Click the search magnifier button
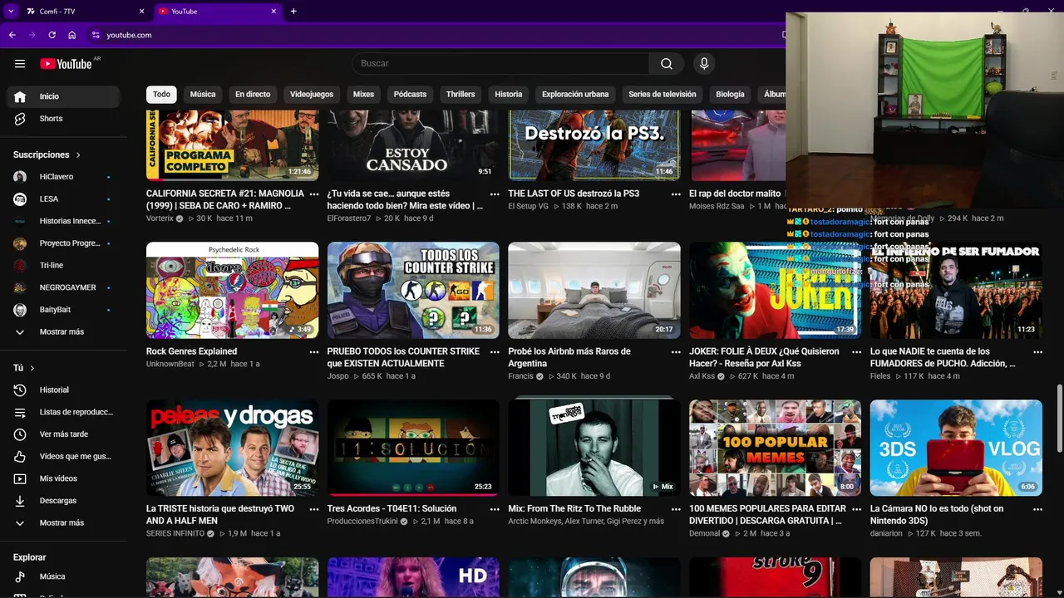Image resolution: width=1064 pixels, height=598 pixels. pyautogui.click(x=667, y=64)
